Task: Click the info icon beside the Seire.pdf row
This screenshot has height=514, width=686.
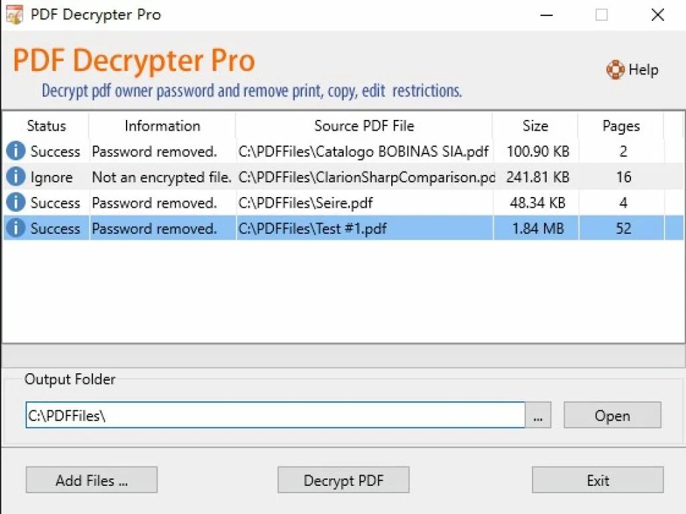Action: tap(15, 202)
